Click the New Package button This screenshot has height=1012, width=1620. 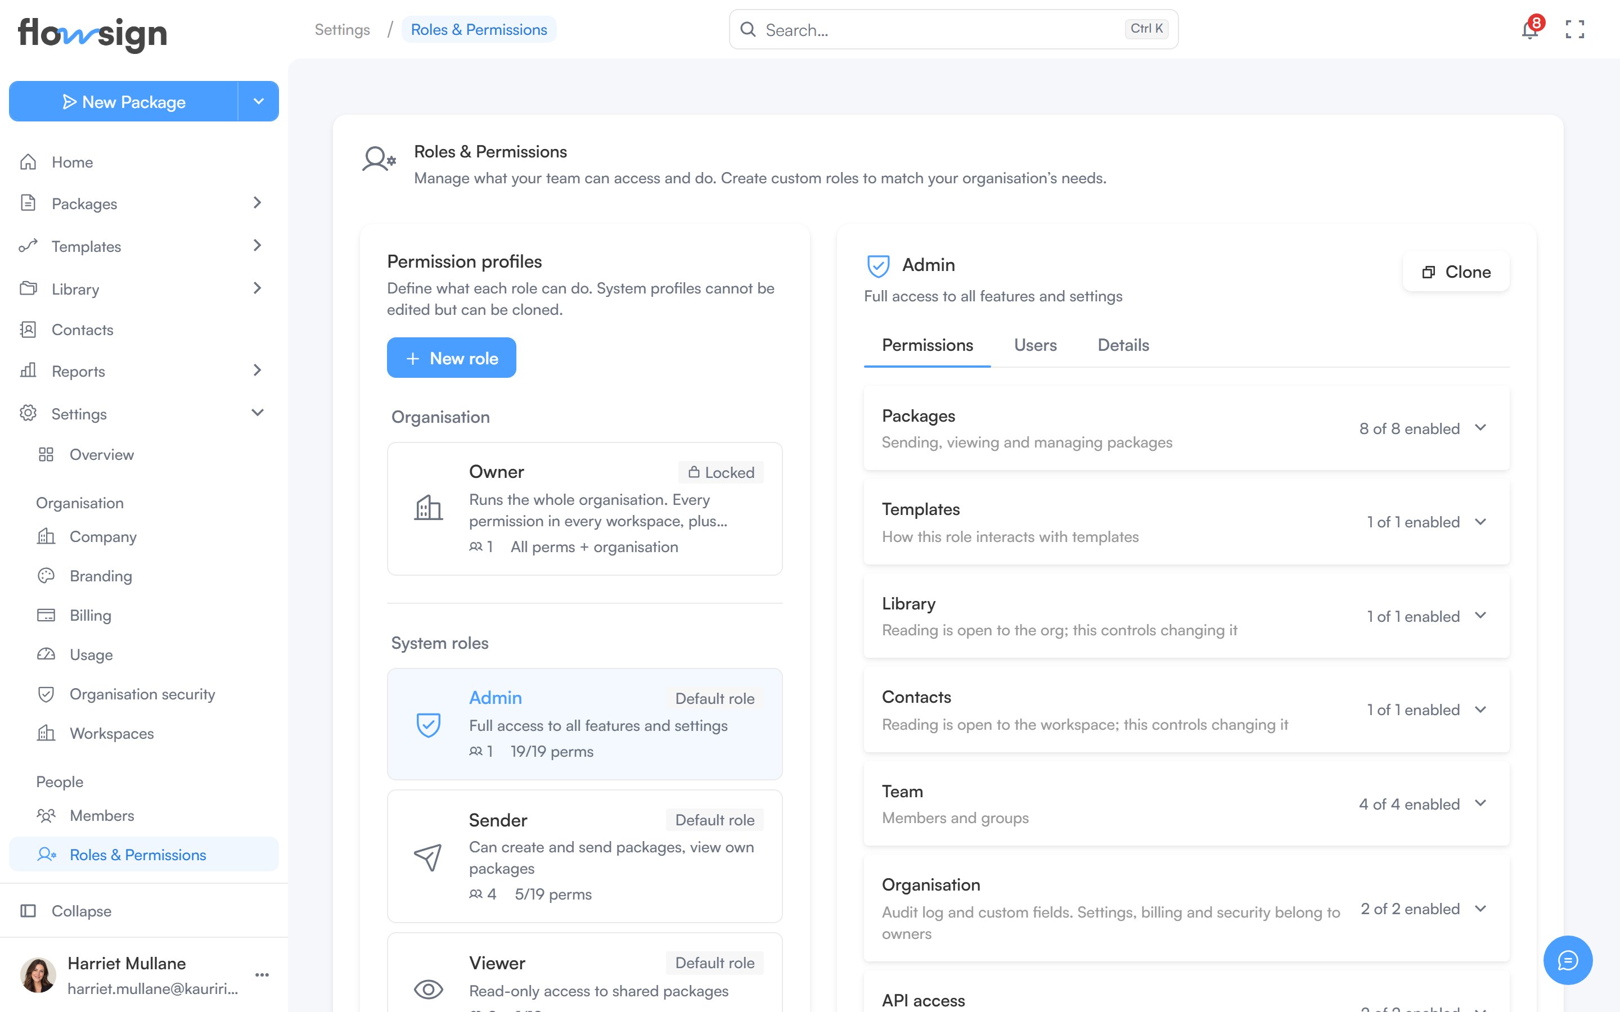pos(124,101)
